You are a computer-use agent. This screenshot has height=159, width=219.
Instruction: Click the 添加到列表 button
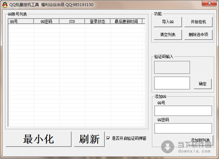tap(200, 140)
